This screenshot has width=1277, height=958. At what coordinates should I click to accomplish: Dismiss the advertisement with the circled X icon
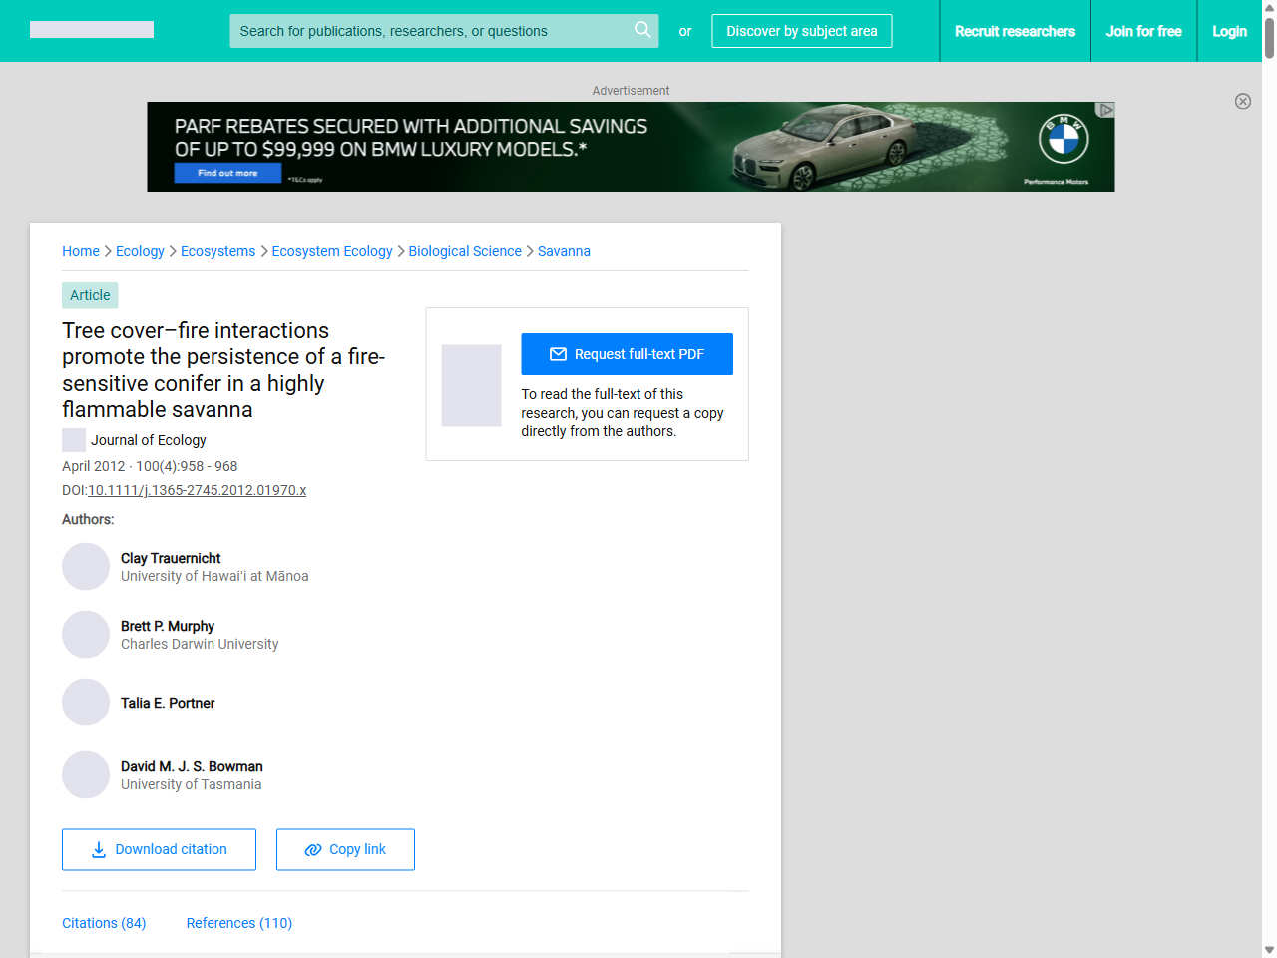point(1243,102)
